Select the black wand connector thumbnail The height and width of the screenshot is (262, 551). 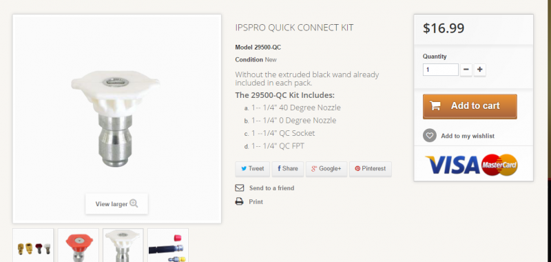[168, 245]
